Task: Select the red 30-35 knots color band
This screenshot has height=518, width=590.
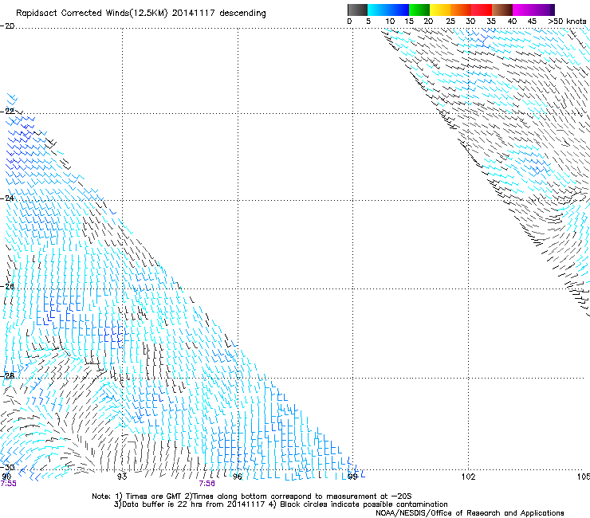Action: (x=482, y=10)
